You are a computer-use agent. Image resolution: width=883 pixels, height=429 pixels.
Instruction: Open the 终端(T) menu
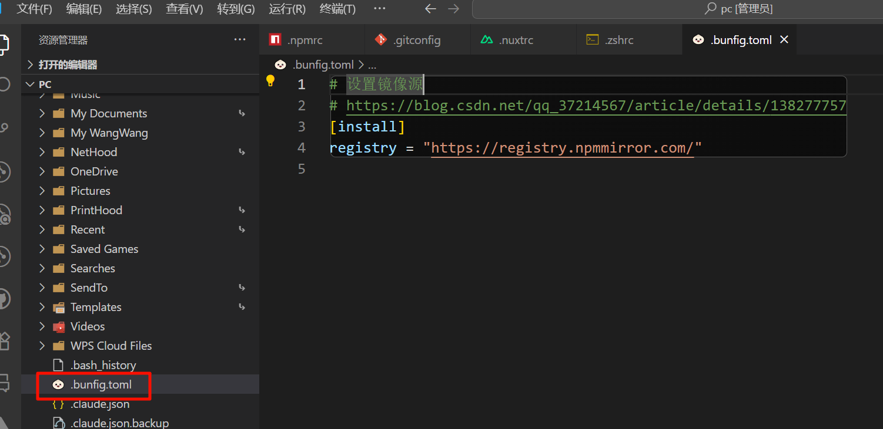tap(337, 9)
